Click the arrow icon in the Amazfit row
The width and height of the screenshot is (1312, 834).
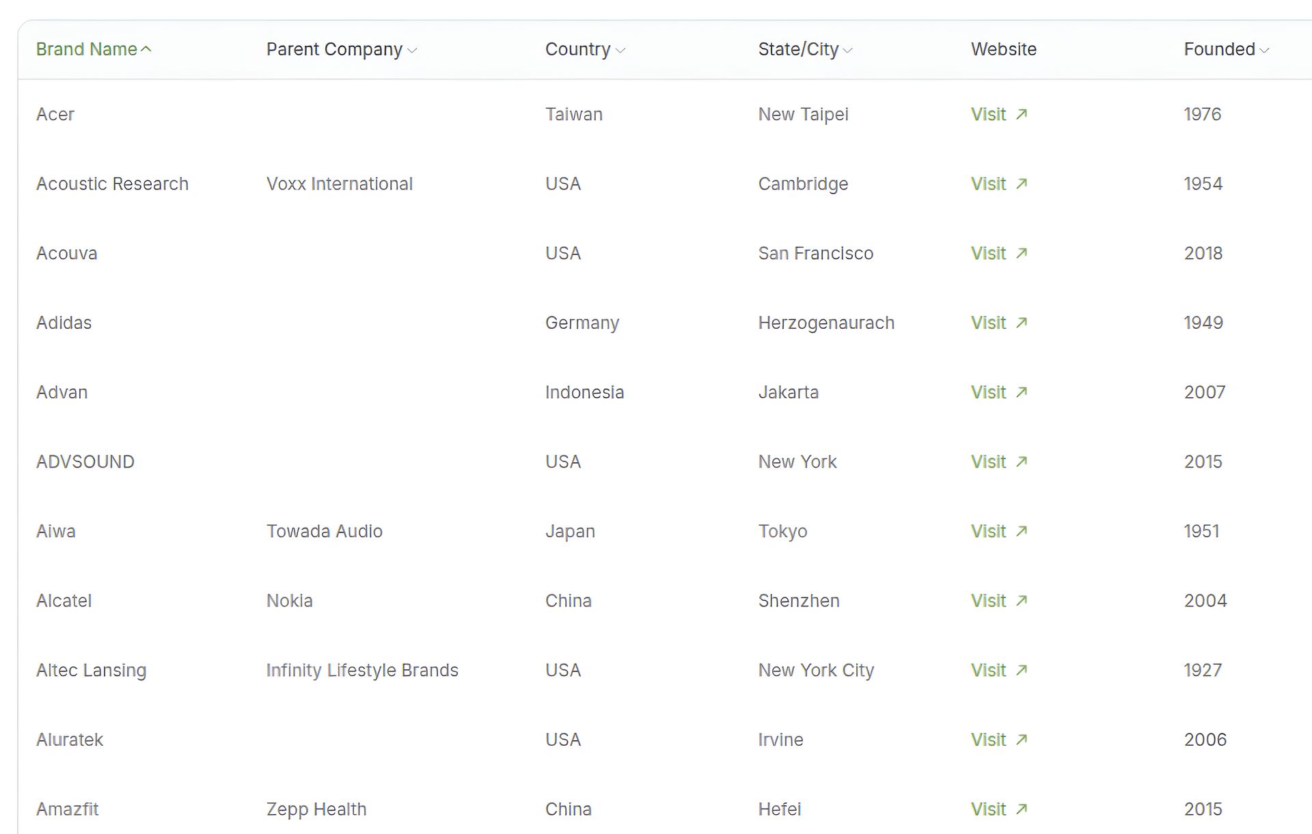(1021, 809)
